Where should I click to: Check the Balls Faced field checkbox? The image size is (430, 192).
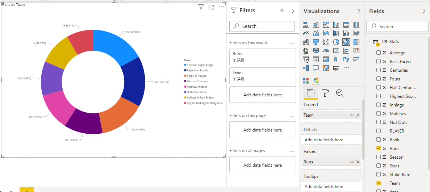(x=379, y=62)
